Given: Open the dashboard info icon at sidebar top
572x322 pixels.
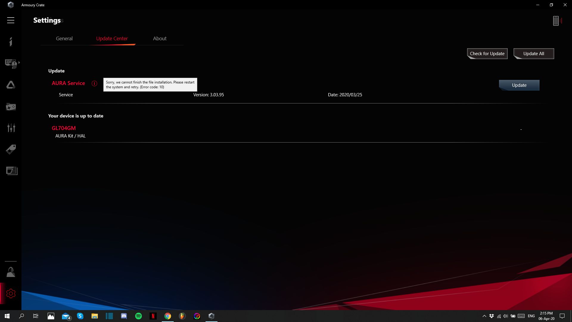Looking at the screenshot, I should [x=11, y=42].
